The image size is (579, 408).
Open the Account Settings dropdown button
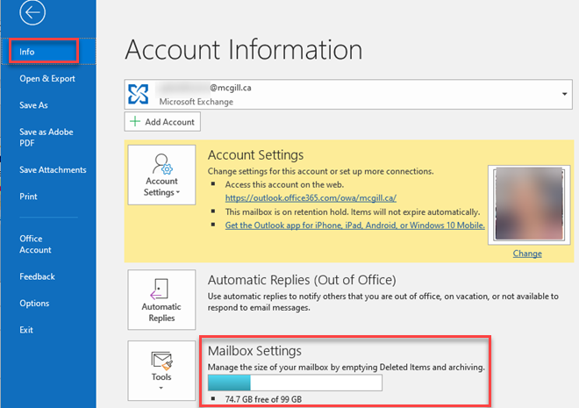161,175
